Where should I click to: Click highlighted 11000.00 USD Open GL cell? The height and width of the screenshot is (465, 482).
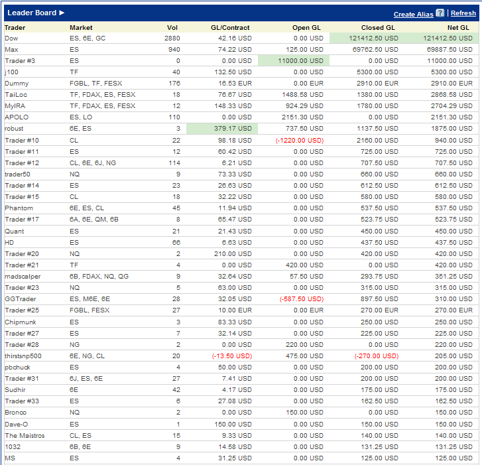tap(294, 61)
